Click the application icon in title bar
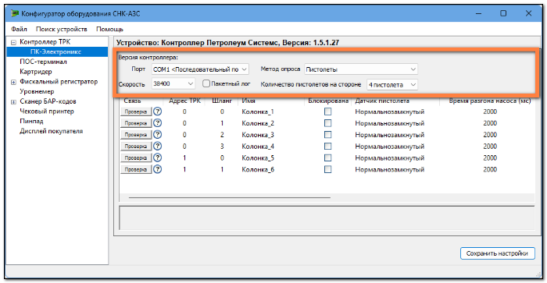 (x=15, y=13)
